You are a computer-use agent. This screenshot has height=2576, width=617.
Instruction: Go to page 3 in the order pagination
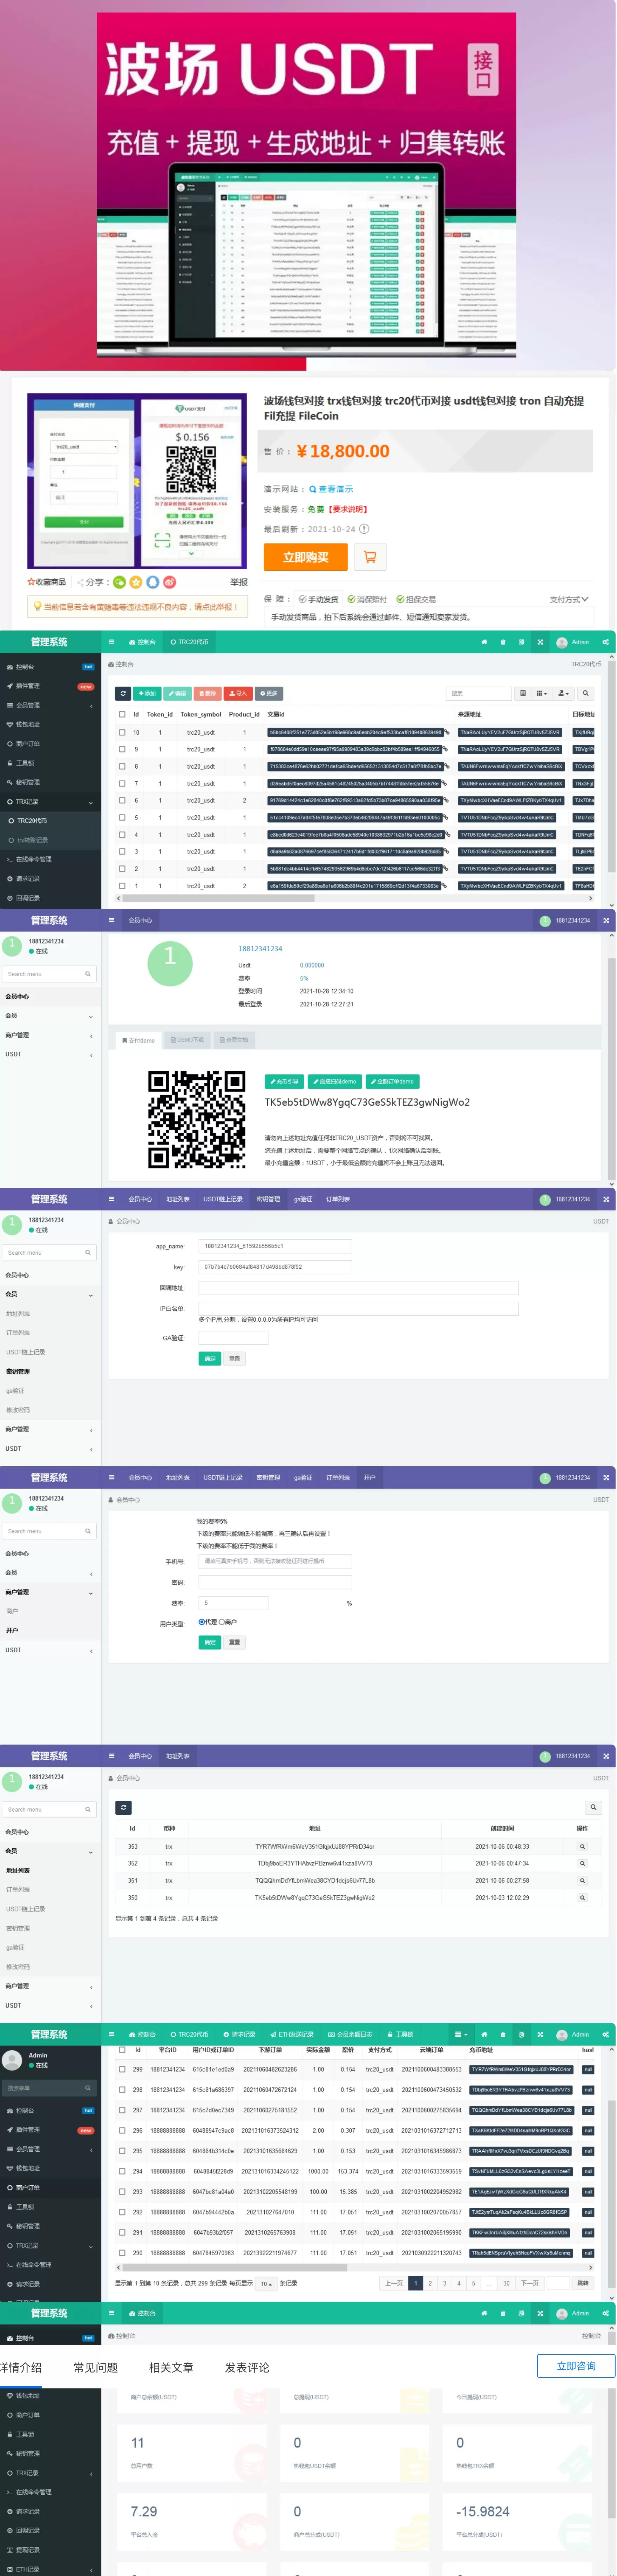pyautogui.click(x=444, y=2283)
